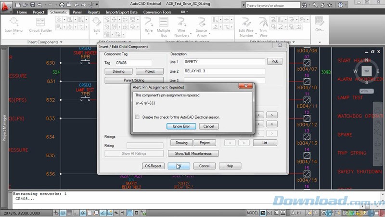385x217 pixels.
Task: Click the MODEL space status bar button
Action: coord(253,213)
